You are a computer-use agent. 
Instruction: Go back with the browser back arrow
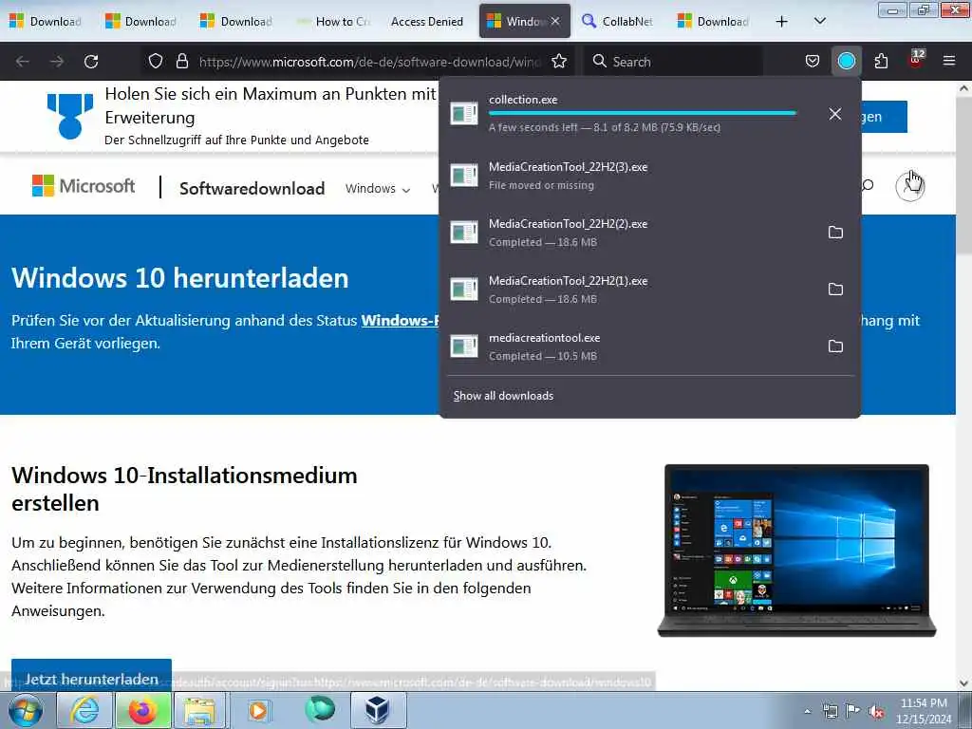pyautogui.click(x=23, y=62)
